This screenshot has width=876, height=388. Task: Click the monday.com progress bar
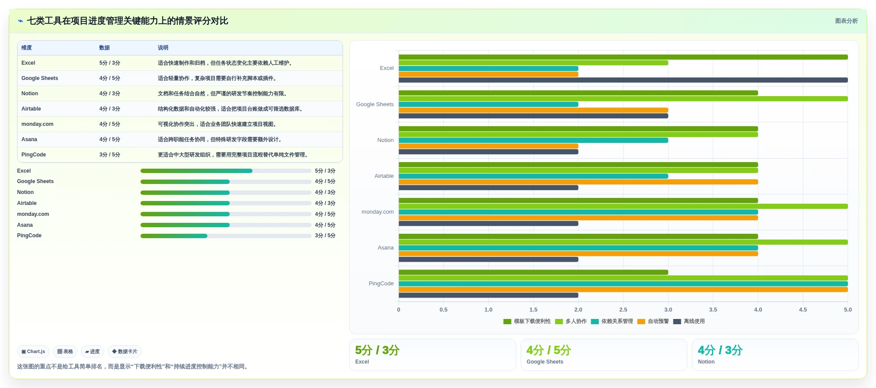click(x=226, y=214)
